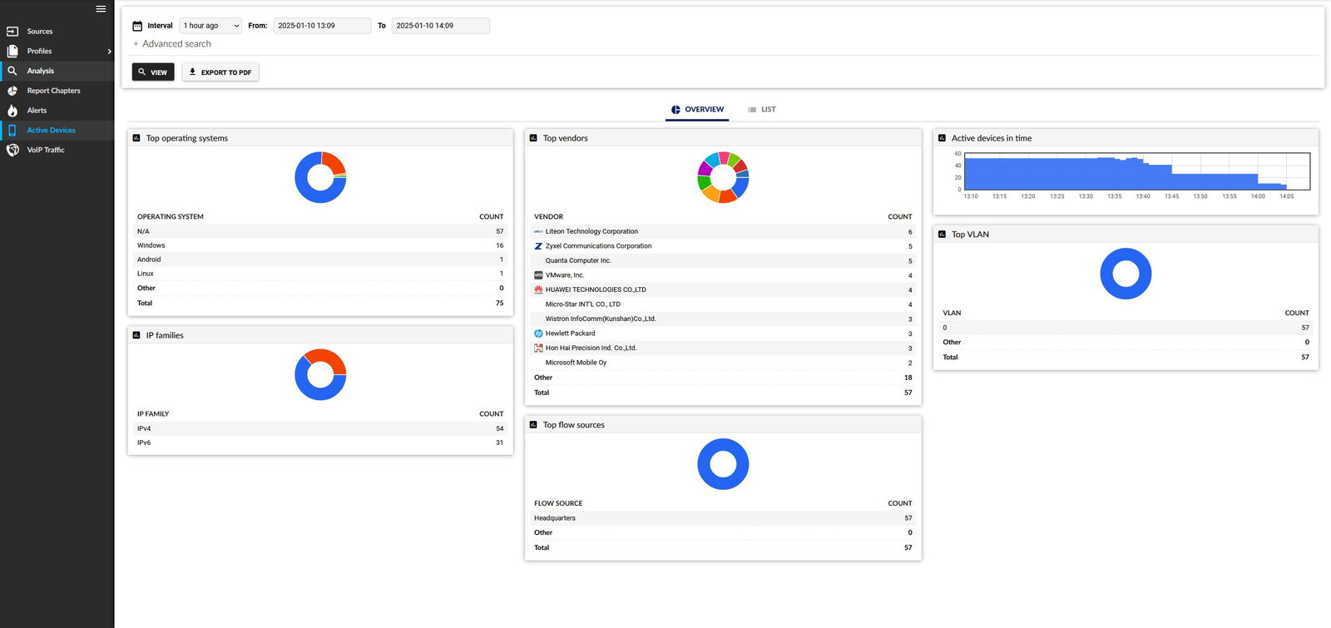This screenshot has width=1331, height=628.
Task: Click the From date field
Action: (x=322, y=26)
